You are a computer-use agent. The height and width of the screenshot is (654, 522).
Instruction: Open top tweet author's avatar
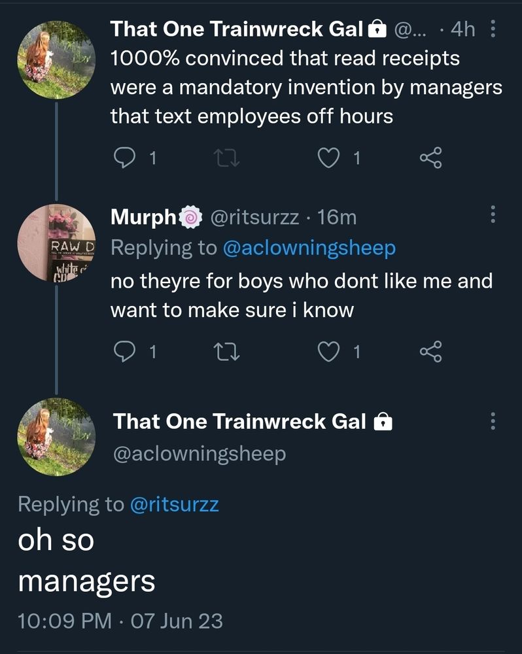click(56, 60)
